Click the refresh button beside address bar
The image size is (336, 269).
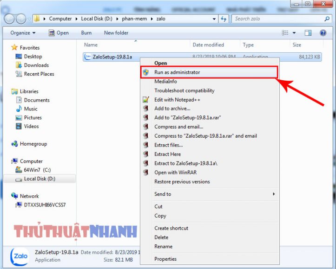pyautogui.click(x=224, y=19)
